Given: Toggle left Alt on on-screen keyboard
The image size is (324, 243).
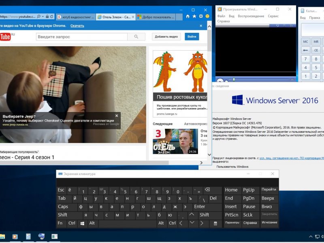Looking at the screenshot, I should [92, 223].
